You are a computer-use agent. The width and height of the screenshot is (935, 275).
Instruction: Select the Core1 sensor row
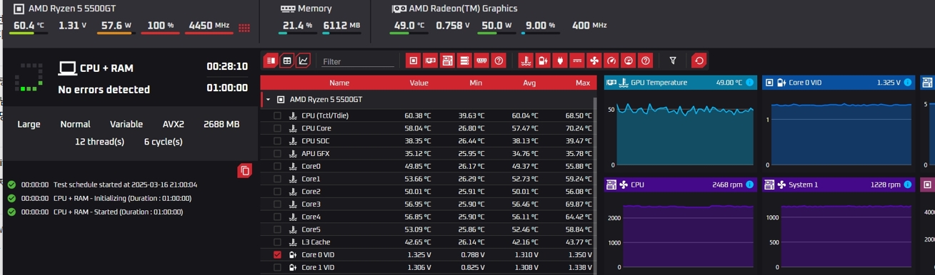point(428,179)
